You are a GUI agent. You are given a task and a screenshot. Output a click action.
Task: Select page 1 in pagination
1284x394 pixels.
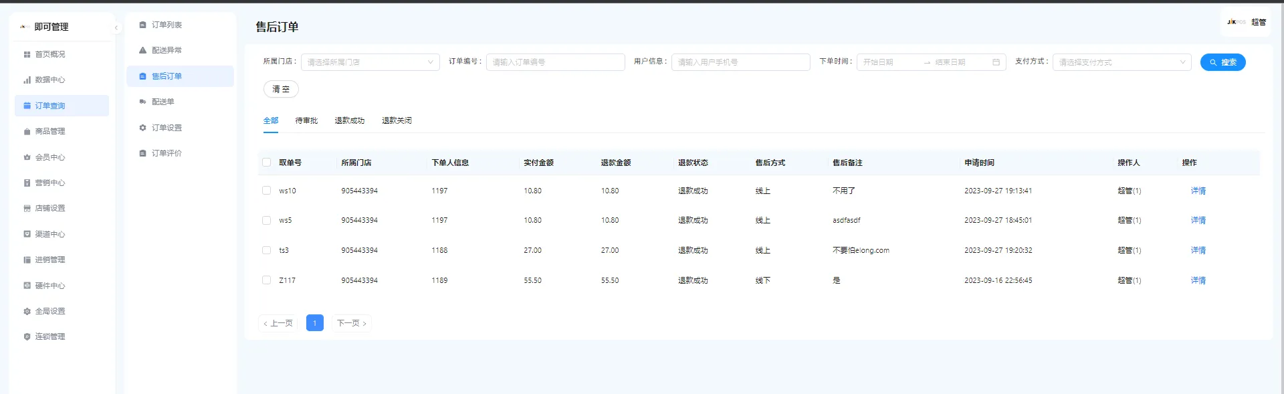pyautogui.click(x=315, y=323)
